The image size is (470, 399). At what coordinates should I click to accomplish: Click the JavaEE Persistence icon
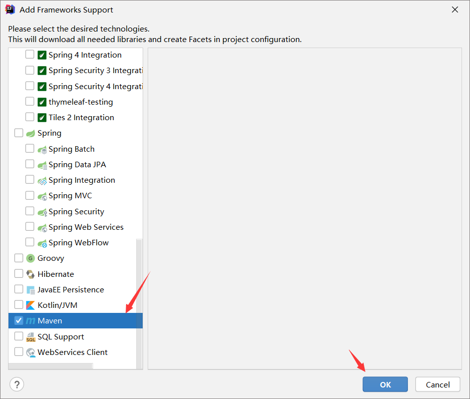[x=31, y=289]
